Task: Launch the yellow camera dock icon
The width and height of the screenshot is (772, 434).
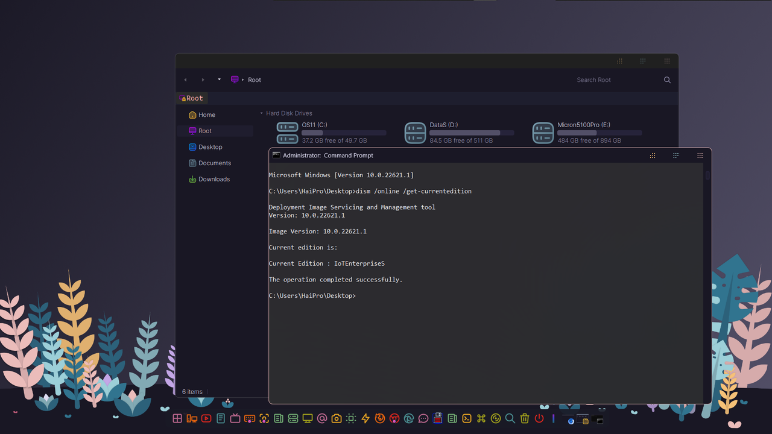Action: click(x=337, y=418)
